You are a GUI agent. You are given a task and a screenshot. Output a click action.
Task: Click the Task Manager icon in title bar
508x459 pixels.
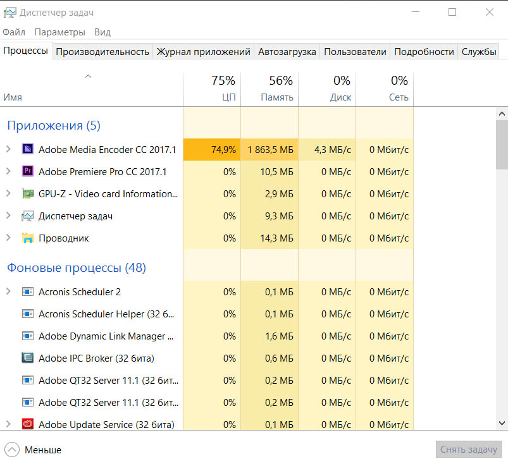click(9, 13)
